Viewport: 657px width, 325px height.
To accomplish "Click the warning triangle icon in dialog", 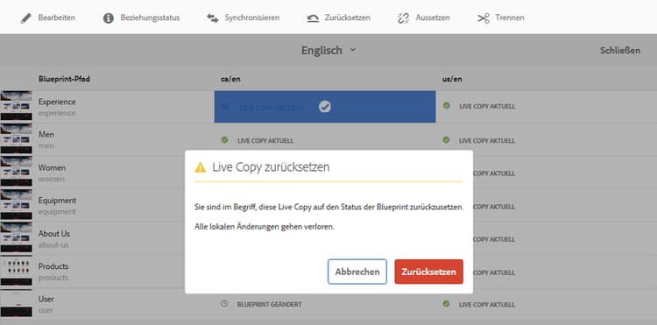I will (x=201, y=167).
